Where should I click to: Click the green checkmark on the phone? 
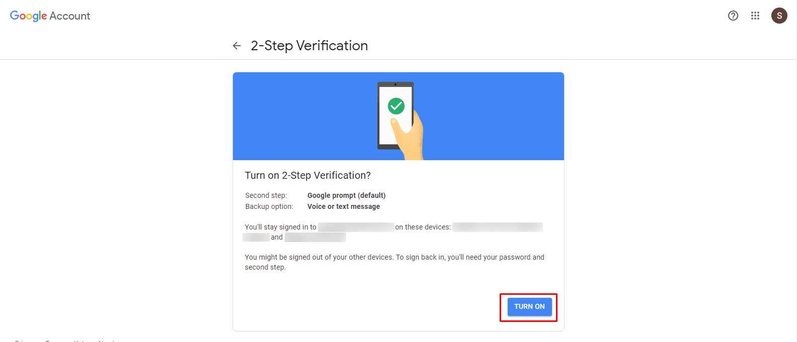[x=396, y=106]
